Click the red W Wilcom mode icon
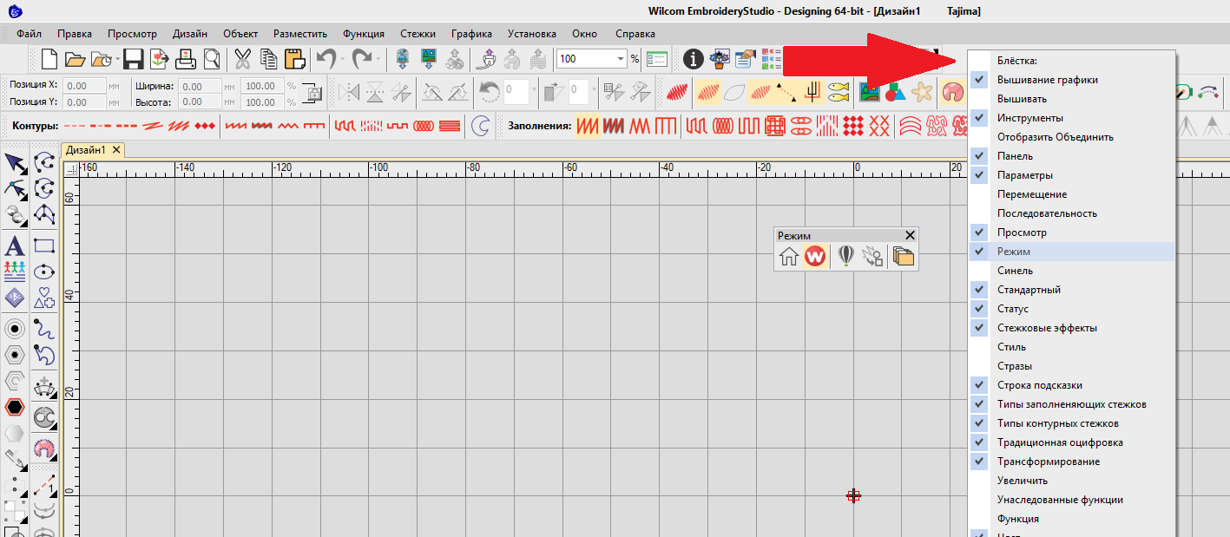The image size is (1230, 537). click(814, 256)
